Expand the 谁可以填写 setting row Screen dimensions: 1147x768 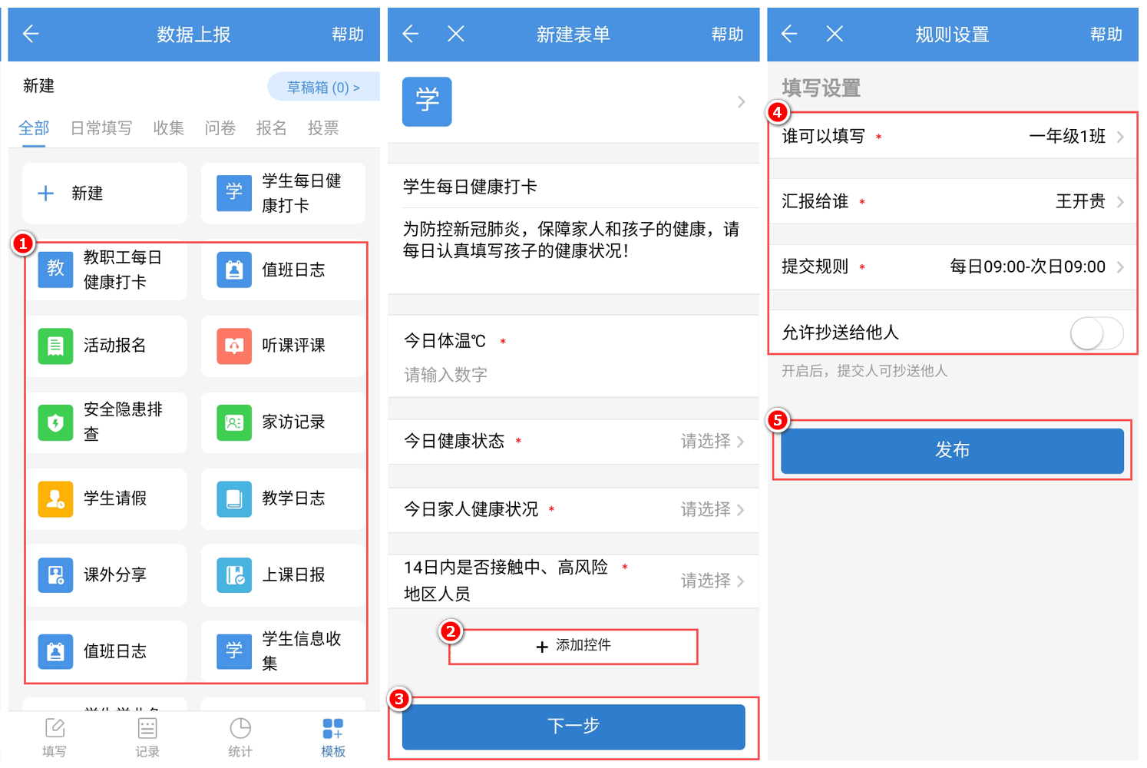tap(952, 137)
